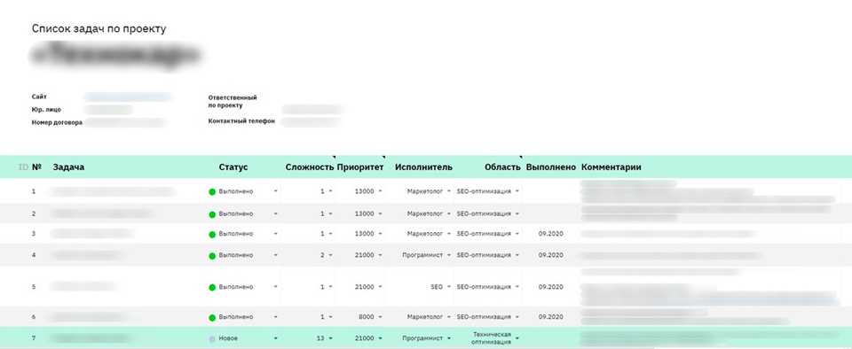Screen dimensions: 852x349
Task: Click the 'ID' column header
Action: (x=23, y=167)
